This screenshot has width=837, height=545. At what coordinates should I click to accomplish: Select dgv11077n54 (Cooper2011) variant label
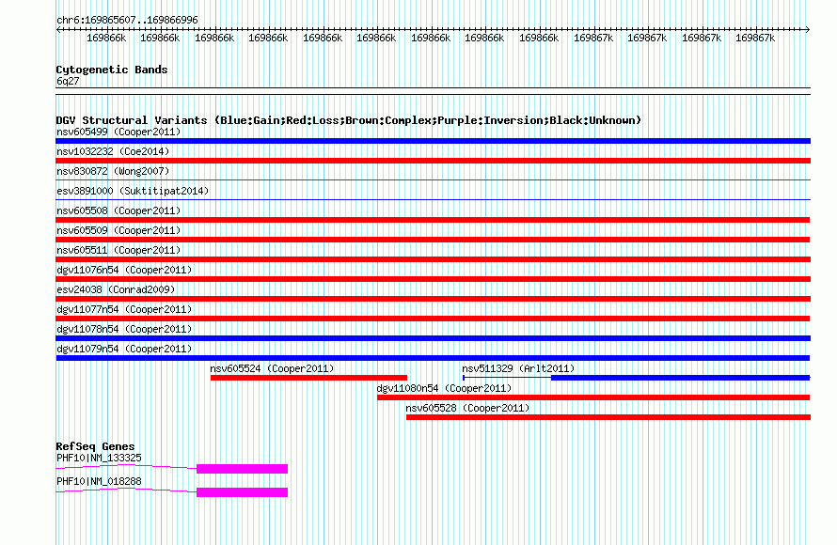[x=124, y=309]
